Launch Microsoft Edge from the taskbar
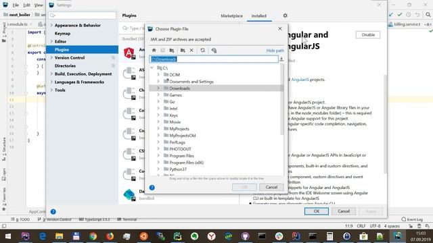Image resolution: width=433 pixels, height=243 pixels. tap(42, 236)
